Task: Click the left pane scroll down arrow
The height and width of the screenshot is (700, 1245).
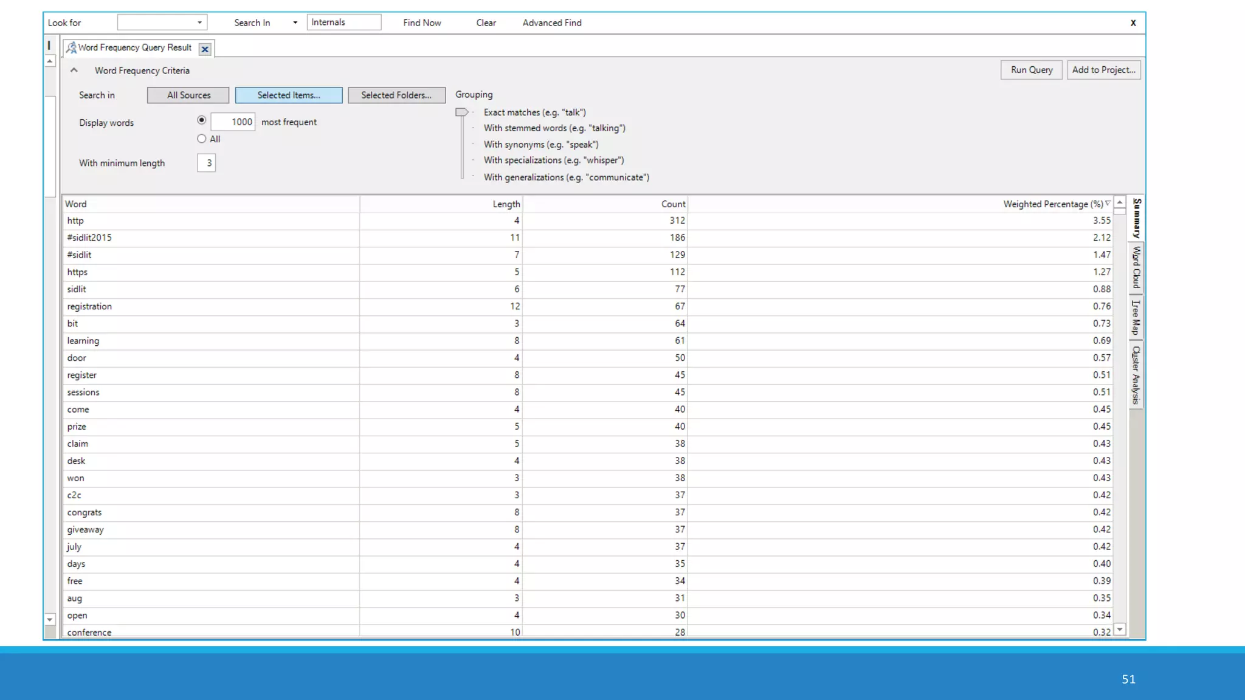Action: click(50, 620)
